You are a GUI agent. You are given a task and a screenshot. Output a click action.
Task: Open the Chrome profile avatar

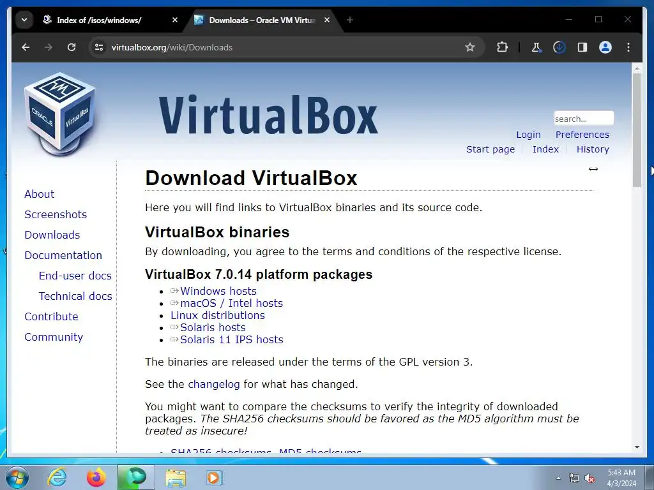pos(605,47)
